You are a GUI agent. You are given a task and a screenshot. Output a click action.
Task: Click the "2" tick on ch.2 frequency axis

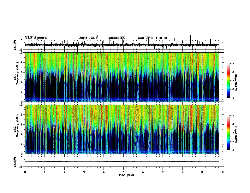(x=22, y=144)
